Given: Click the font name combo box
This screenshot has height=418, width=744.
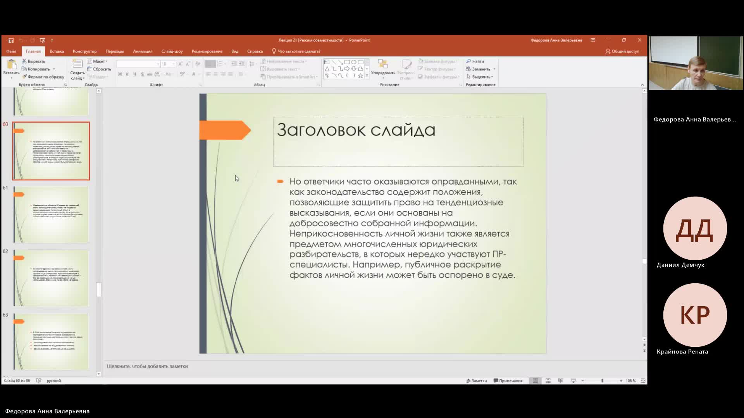Looking at the screenshot, I should pos(138,64).
